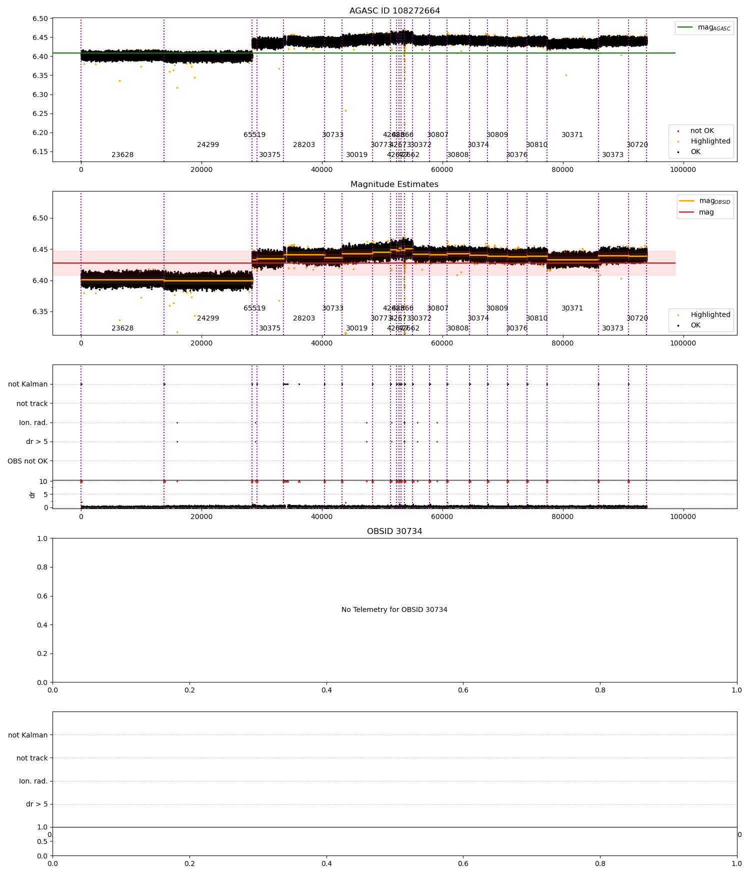Viewport: 750px width, 875px height.
Task: Select obsid label 30019 in the AGASC ID plot
Action: (357, 155)
